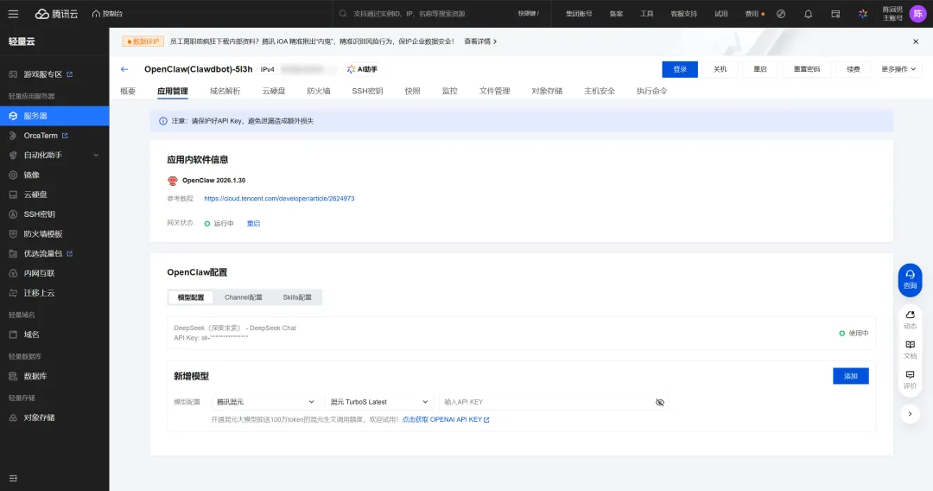Open the user avatar 陈

[917, 14]
